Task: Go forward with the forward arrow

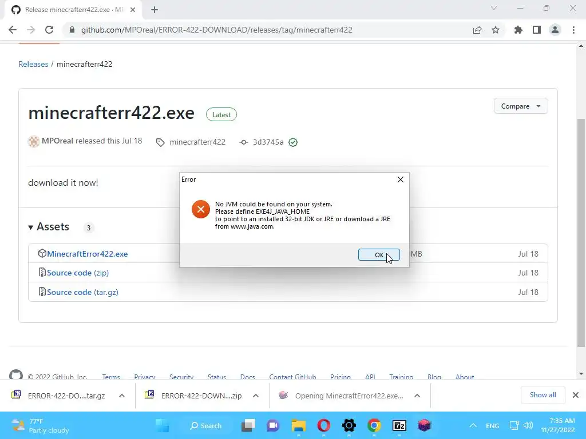Action: [x=31, y=30]
